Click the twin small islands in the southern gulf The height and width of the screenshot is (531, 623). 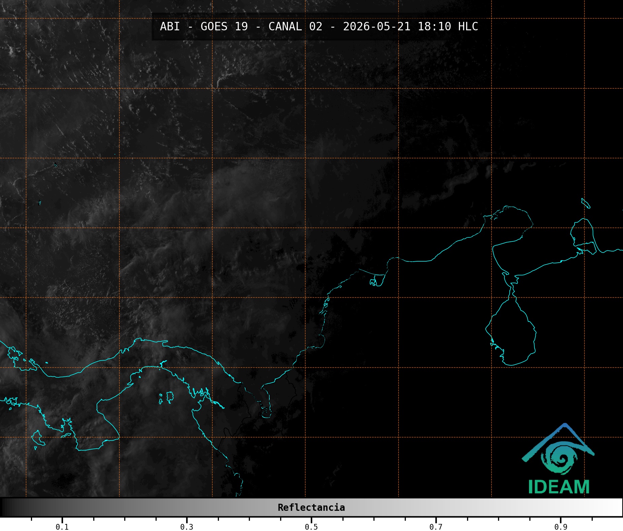pyautogui.click(x=167, y=397)
